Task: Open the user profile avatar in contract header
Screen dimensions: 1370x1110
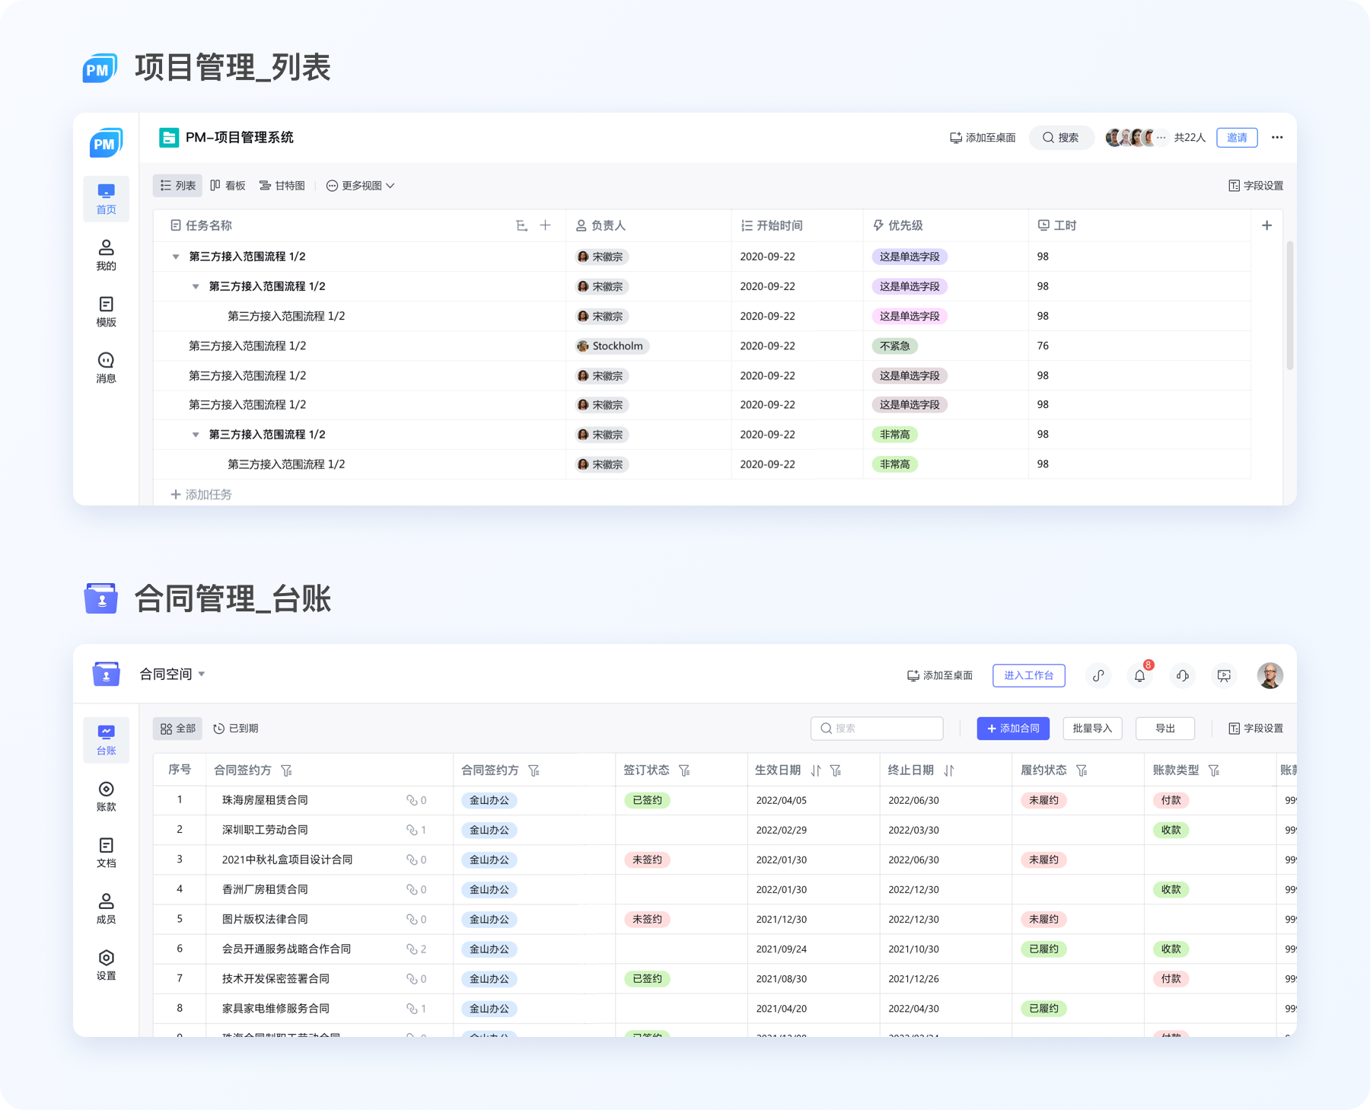Action: point(1270,675)
